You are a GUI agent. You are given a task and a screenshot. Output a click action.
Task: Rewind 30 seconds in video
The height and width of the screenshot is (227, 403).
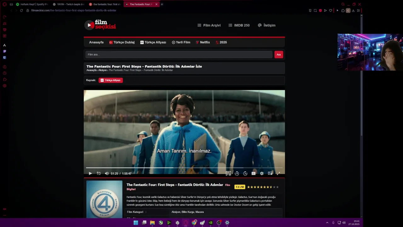pyautogui.click(x=237, y=173)
